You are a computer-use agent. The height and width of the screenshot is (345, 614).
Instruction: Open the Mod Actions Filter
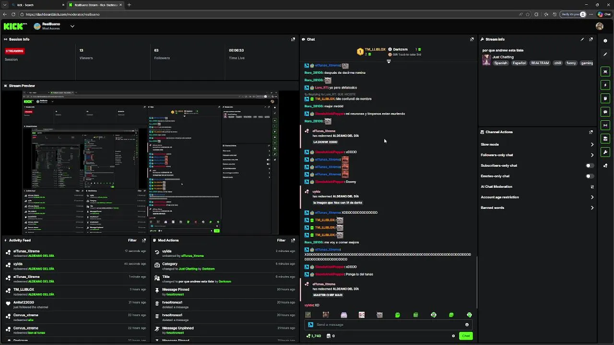pos(281,240)
